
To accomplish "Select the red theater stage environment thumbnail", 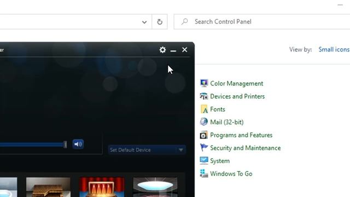I will coord(102,187).
